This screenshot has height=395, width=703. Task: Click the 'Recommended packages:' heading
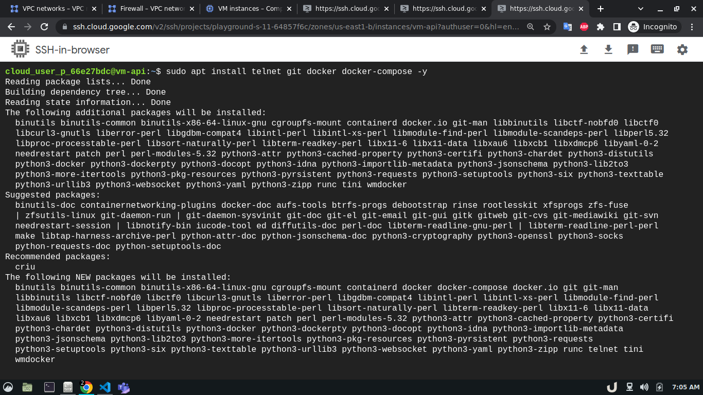pos(58,257)
